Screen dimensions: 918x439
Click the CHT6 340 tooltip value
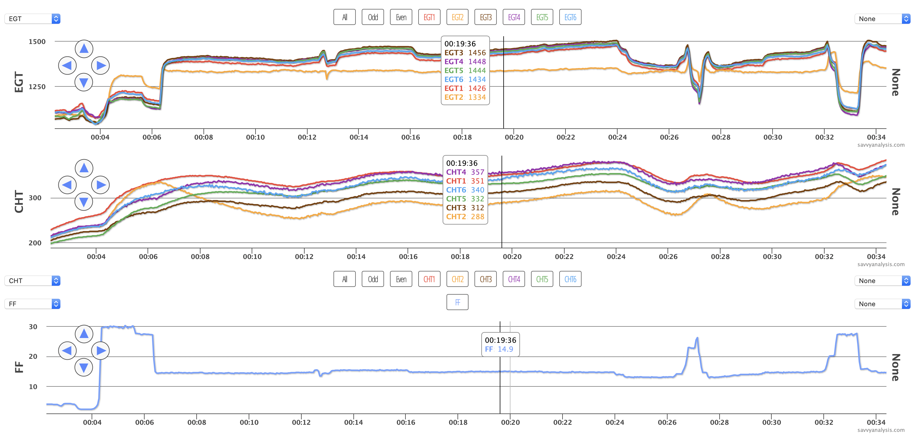pyautogui.click(x=465, y=190)
